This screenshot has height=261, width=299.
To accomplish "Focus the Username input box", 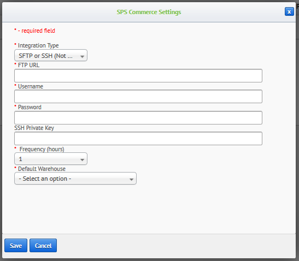I will (138, 97).
